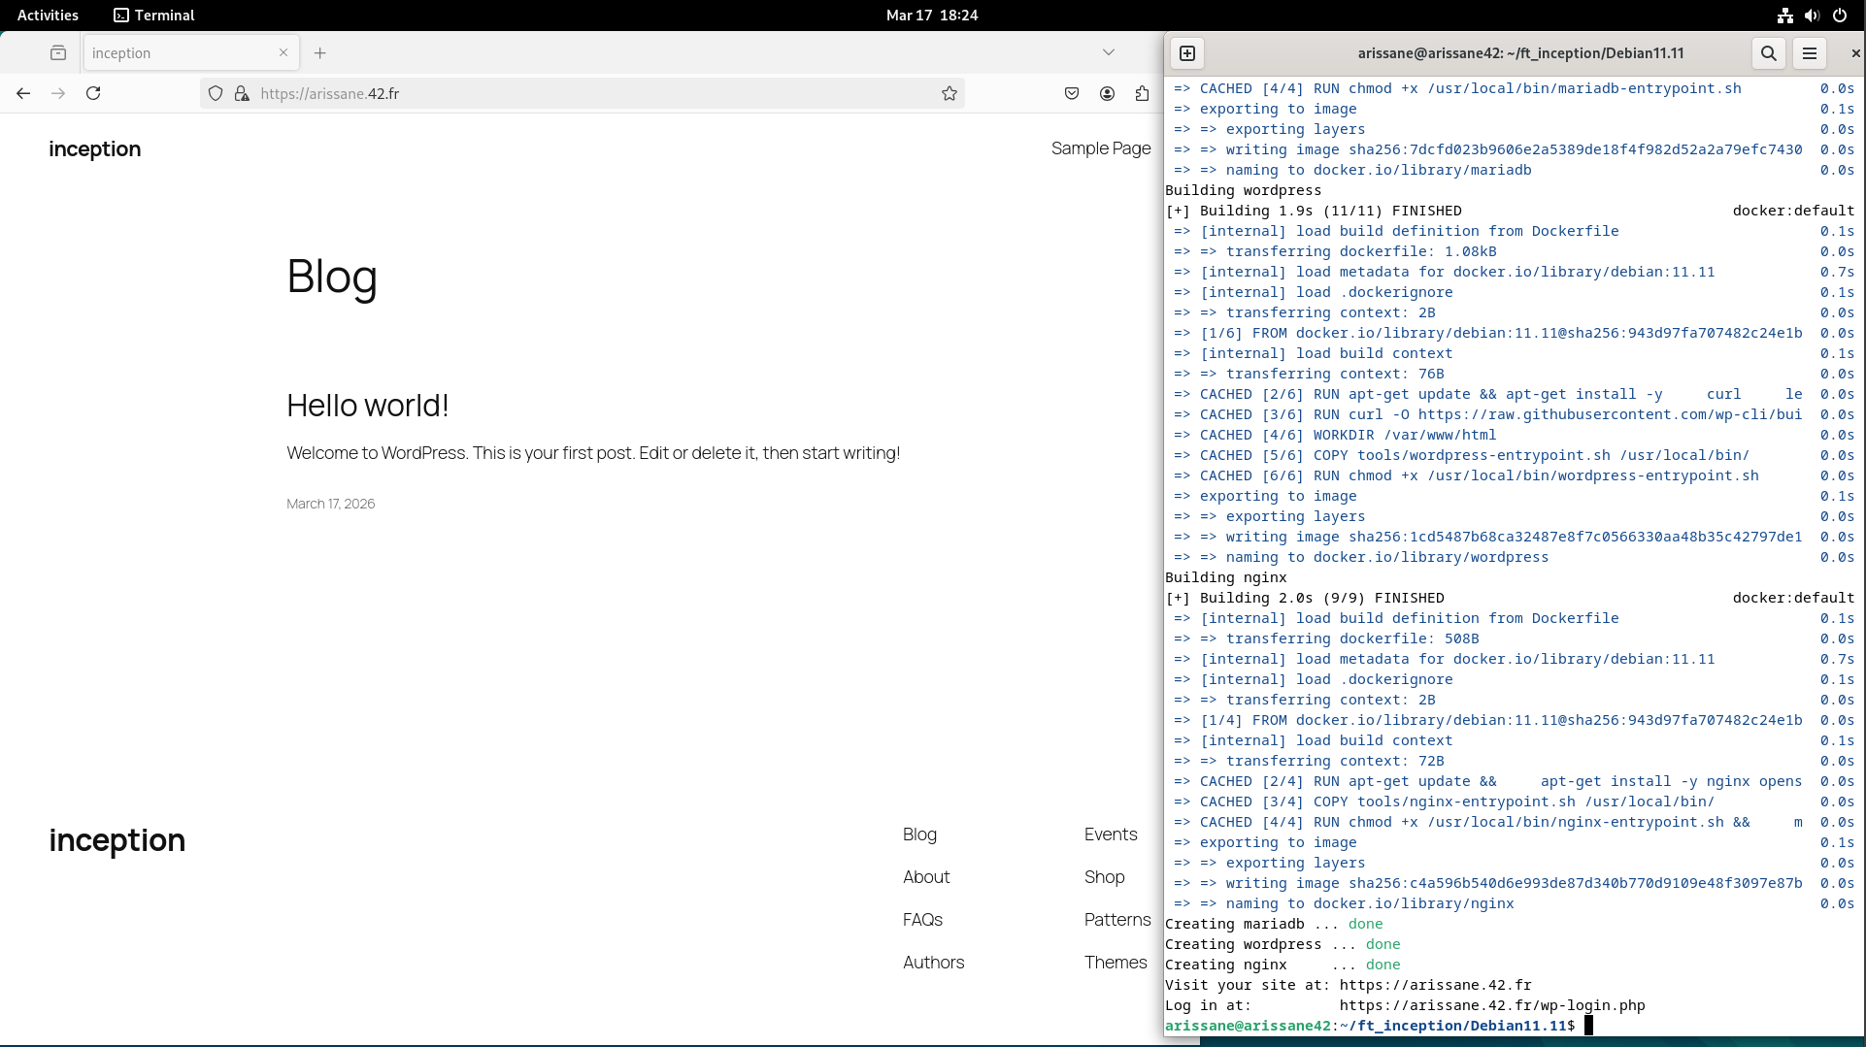Open tracking protection shield icon
The height and width of the screenshot is (1047, 1866).
pos(216,93)
